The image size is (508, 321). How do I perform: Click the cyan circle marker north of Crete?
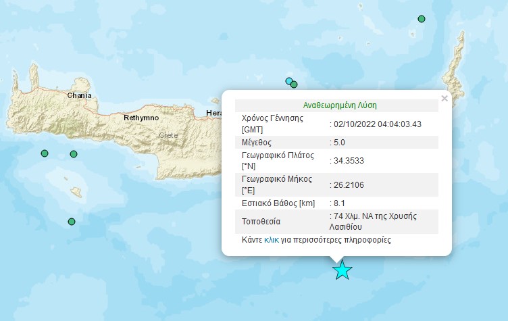[x=288, y=80]
